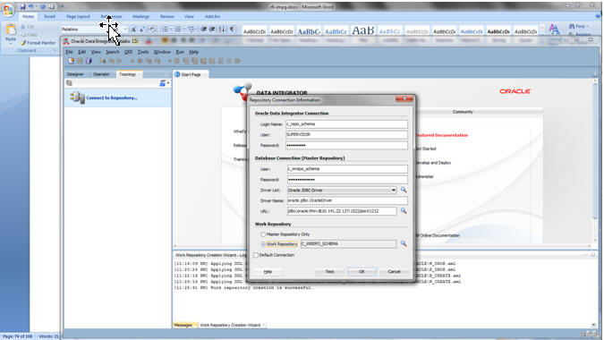Open the Paste options dropdown arrow
Screen dimensions: 604x340
pyautogui.click(x=11, y=43)
